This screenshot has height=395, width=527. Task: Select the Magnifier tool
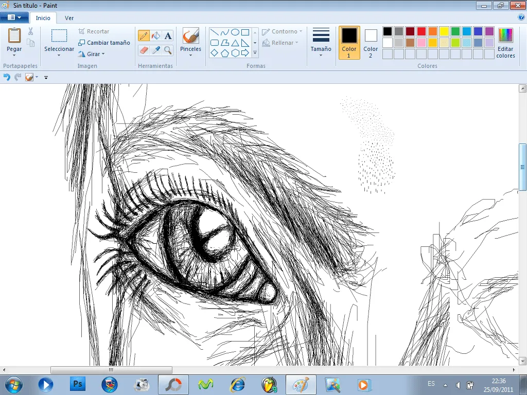[168, 49]
